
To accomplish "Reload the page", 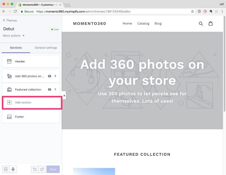I will (15, 11).
